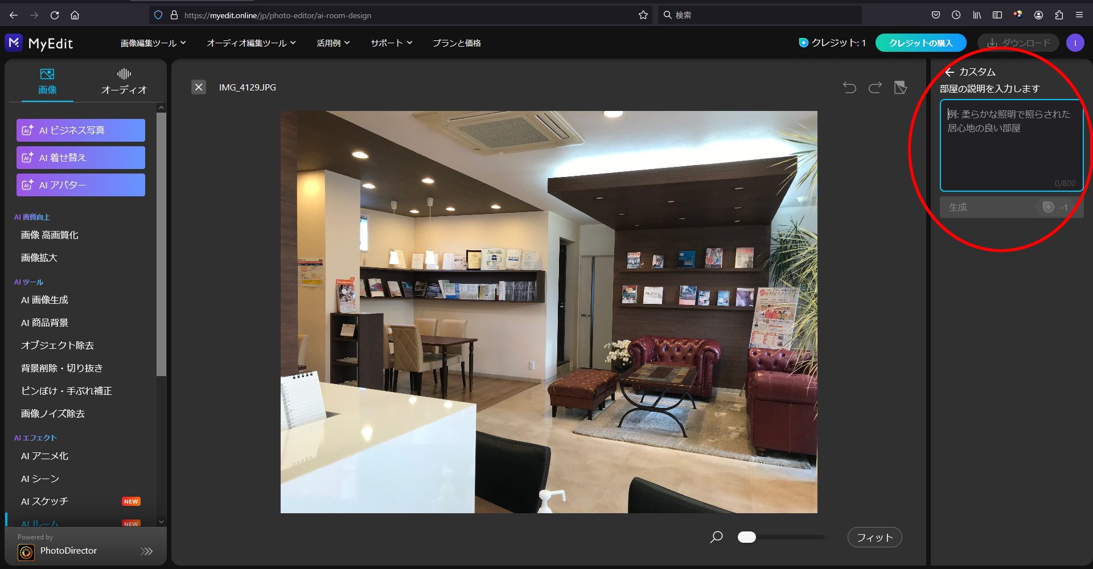Redo the last edit
The height and width of the screenshot is (569, 1093).
(x=875, y=87)
